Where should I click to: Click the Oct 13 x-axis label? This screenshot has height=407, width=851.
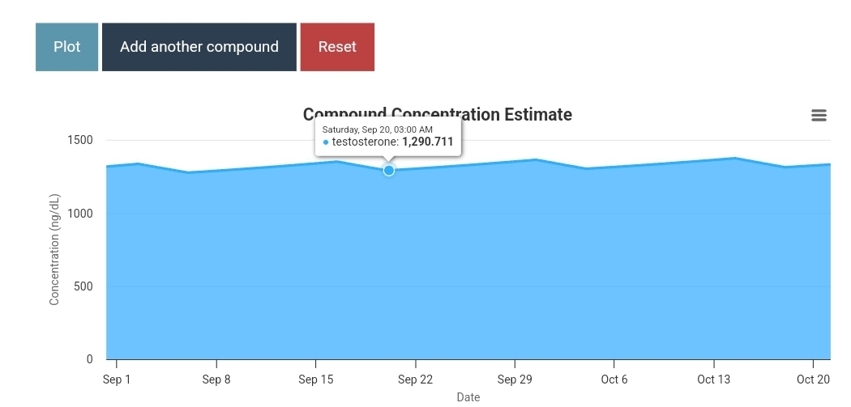pyautogui.click(x=714, y=379)
